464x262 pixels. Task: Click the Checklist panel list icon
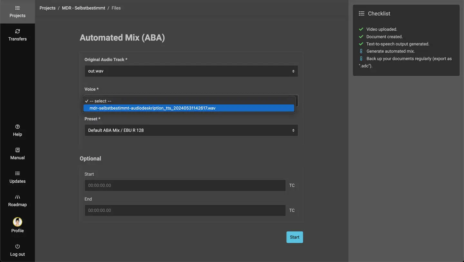pos(362,14)
